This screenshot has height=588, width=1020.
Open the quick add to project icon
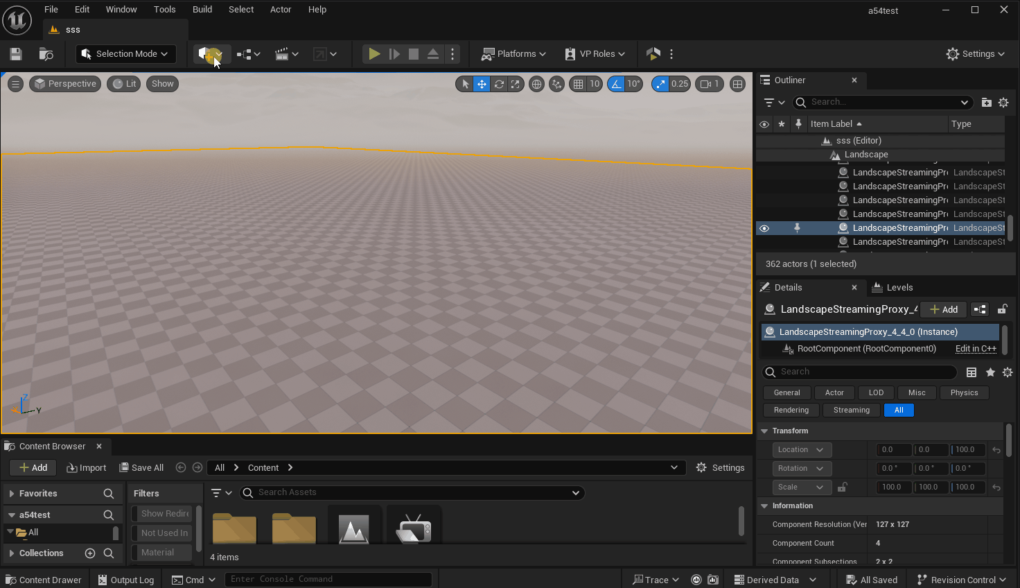211,54
